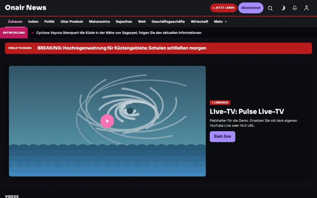The height and width of the screenshot is (198, 317).
Task: Open the Politik section
Action: click(49, 22)
